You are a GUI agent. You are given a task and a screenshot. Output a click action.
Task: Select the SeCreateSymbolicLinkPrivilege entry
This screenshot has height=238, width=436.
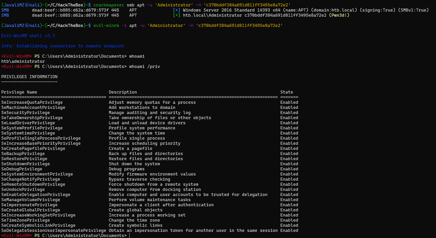[38, 225]
